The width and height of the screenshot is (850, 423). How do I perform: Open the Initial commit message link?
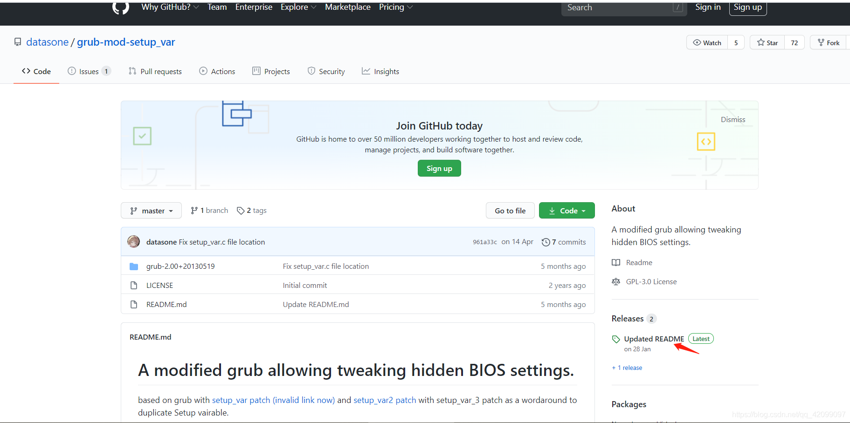pos(305,285)
